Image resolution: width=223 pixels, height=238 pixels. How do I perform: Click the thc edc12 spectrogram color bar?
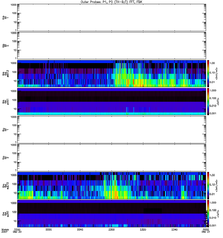(x=208, y=185)
